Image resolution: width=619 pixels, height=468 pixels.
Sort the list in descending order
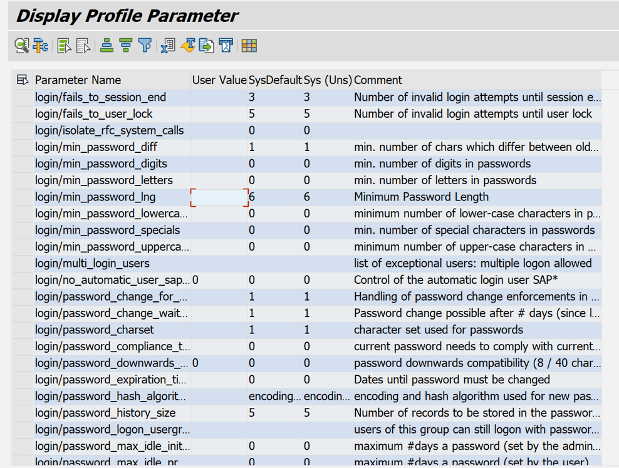(126, 45)
